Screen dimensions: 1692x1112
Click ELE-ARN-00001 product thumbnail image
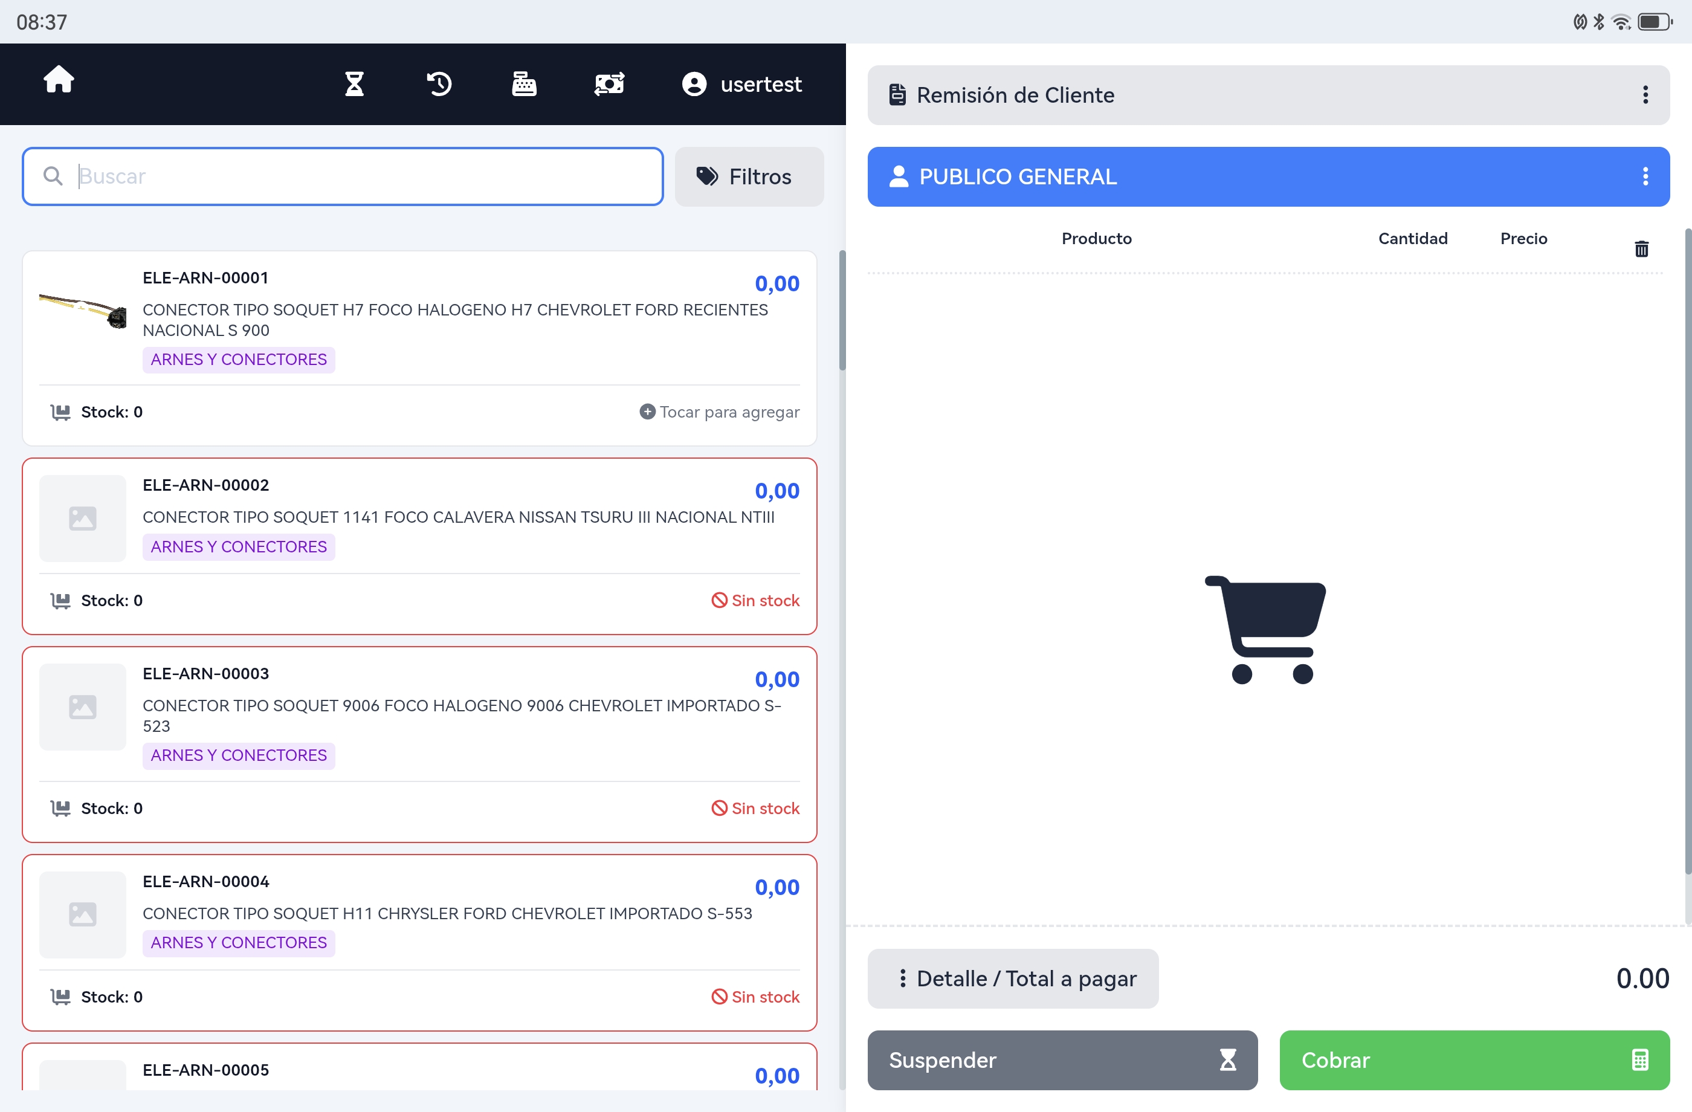click(x=82, y=311)
